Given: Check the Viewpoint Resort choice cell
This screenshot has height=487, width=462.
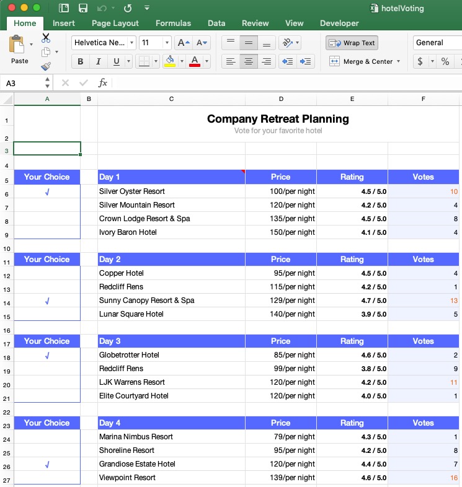Looking at the screenshot, I should pyautogui.click(x=47, y=478).
